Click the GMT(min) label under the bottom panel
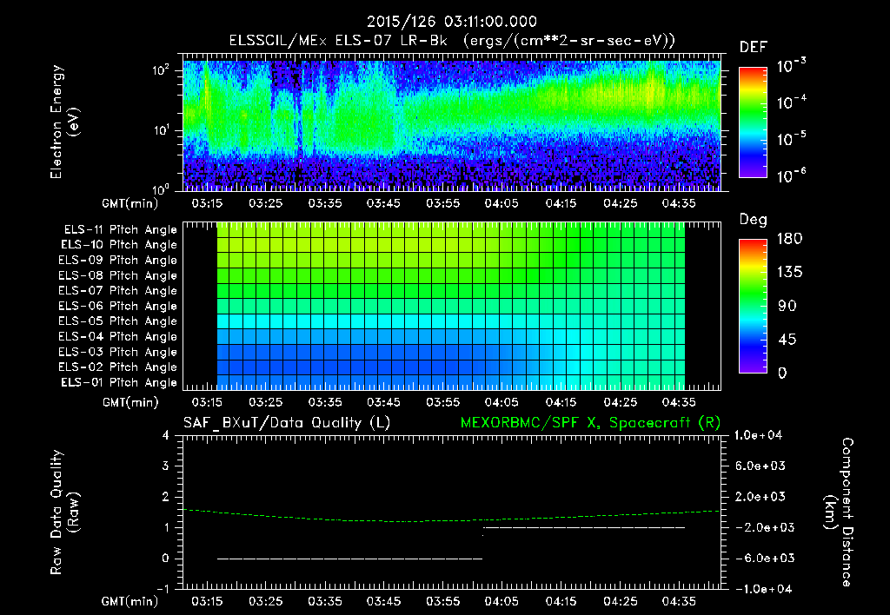This screenshot has height=615, width=890. tap(130, 601)
